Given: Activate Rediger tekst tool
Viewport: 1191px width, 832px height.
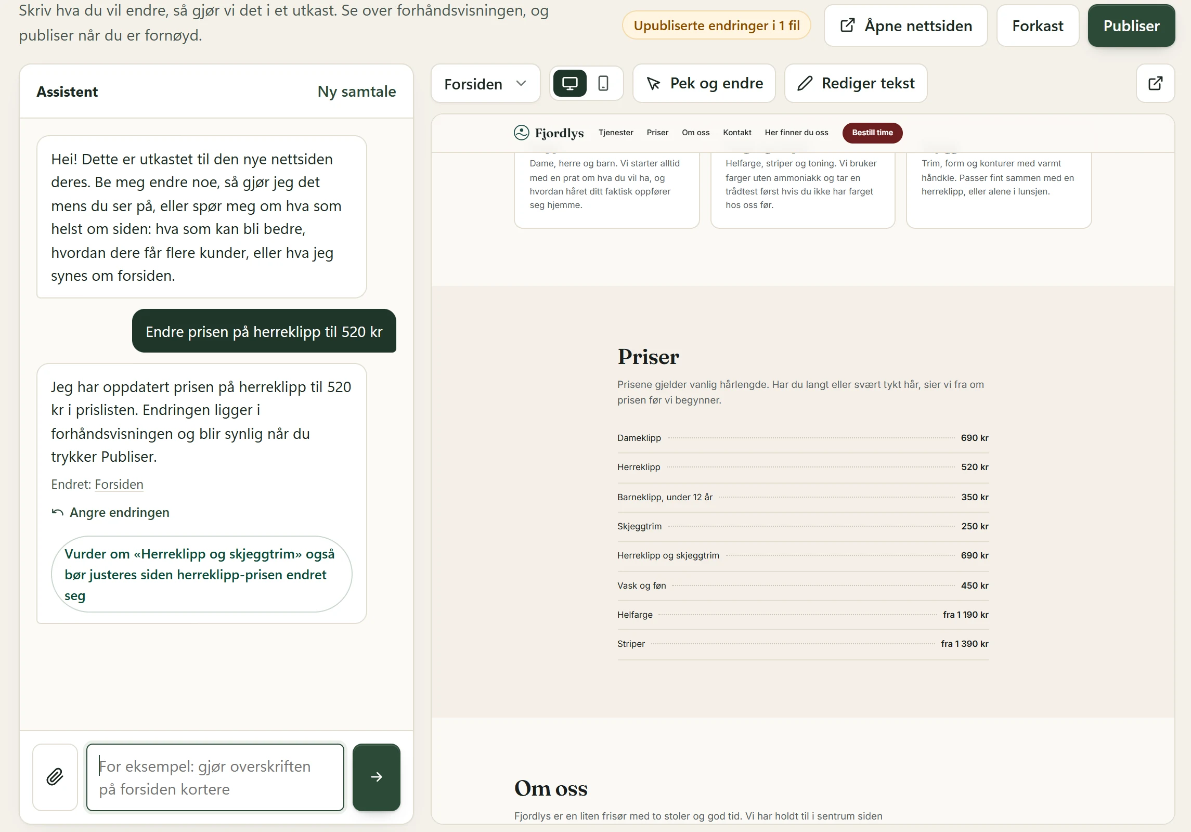Looking at the screenshot, I should tap(856, 83).
